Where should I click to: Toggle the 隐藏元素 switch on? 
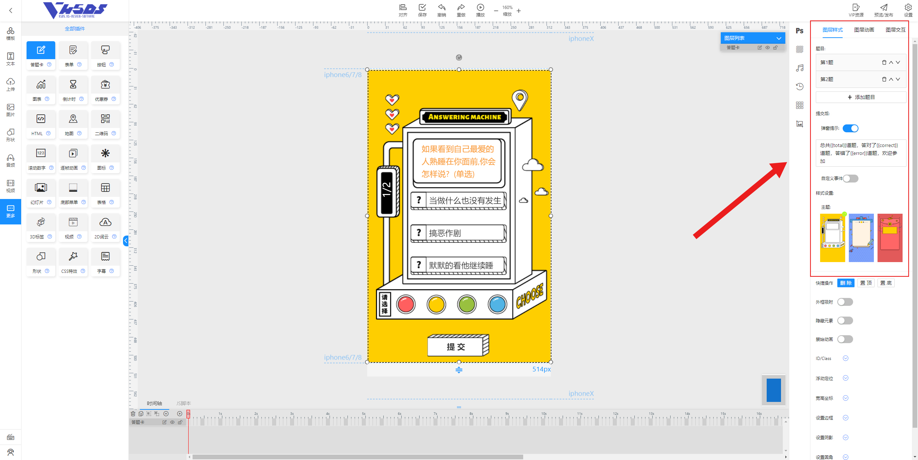click(845, 321)
